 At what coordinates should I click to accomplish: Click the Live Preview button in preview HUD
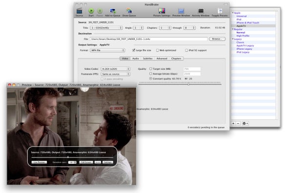point(39,162)
